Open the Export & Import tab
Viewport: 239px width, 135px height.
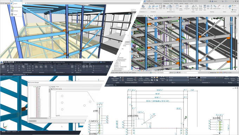click(48, 64)
